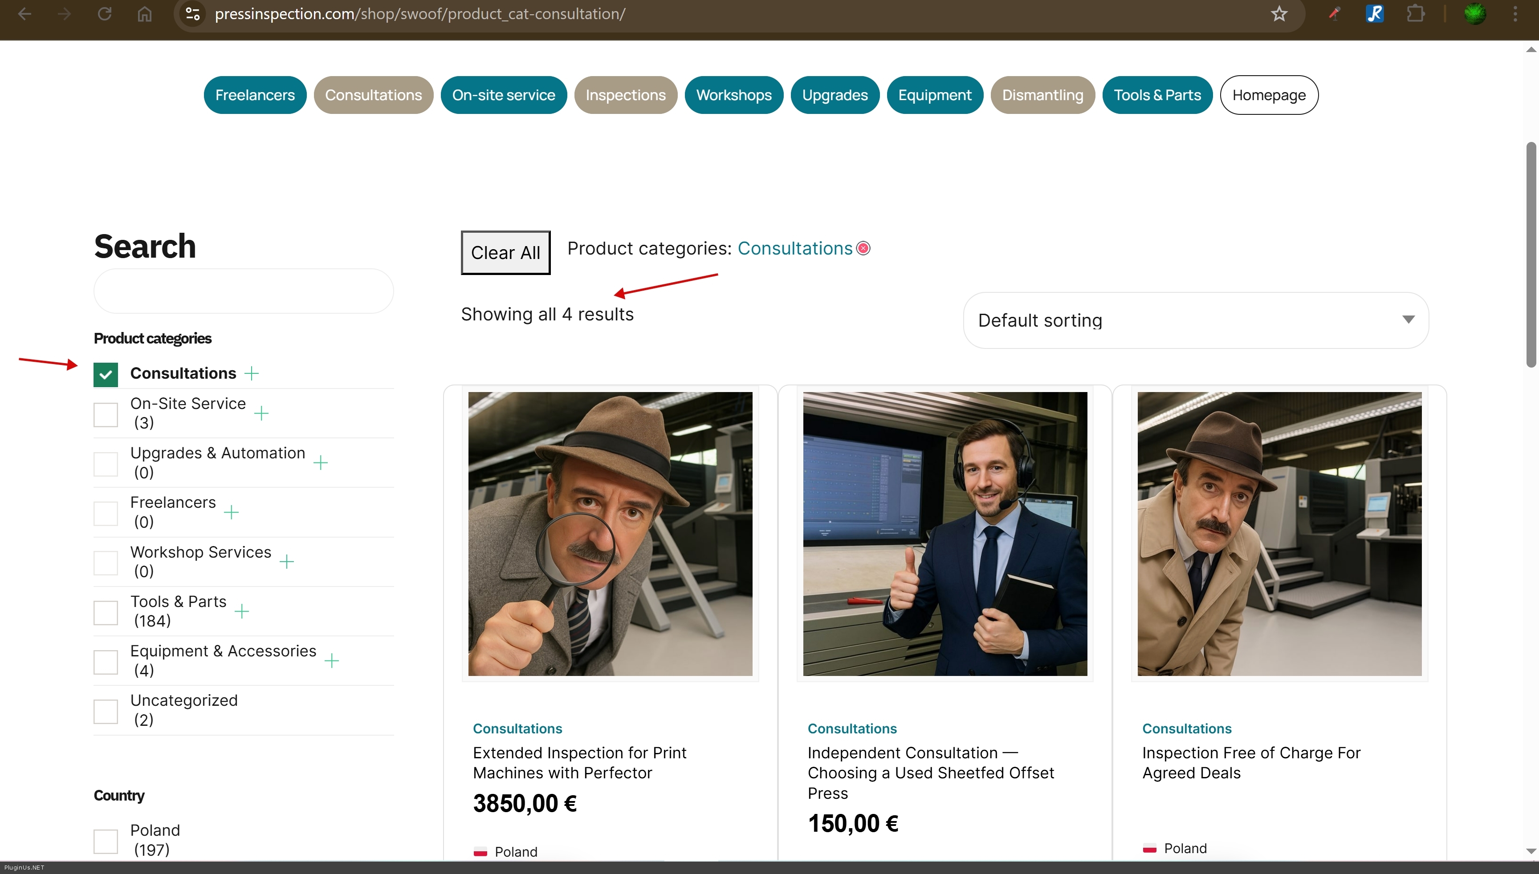Open the browser home icon
The image size is (1539, 874).
[x=144, y=14]
